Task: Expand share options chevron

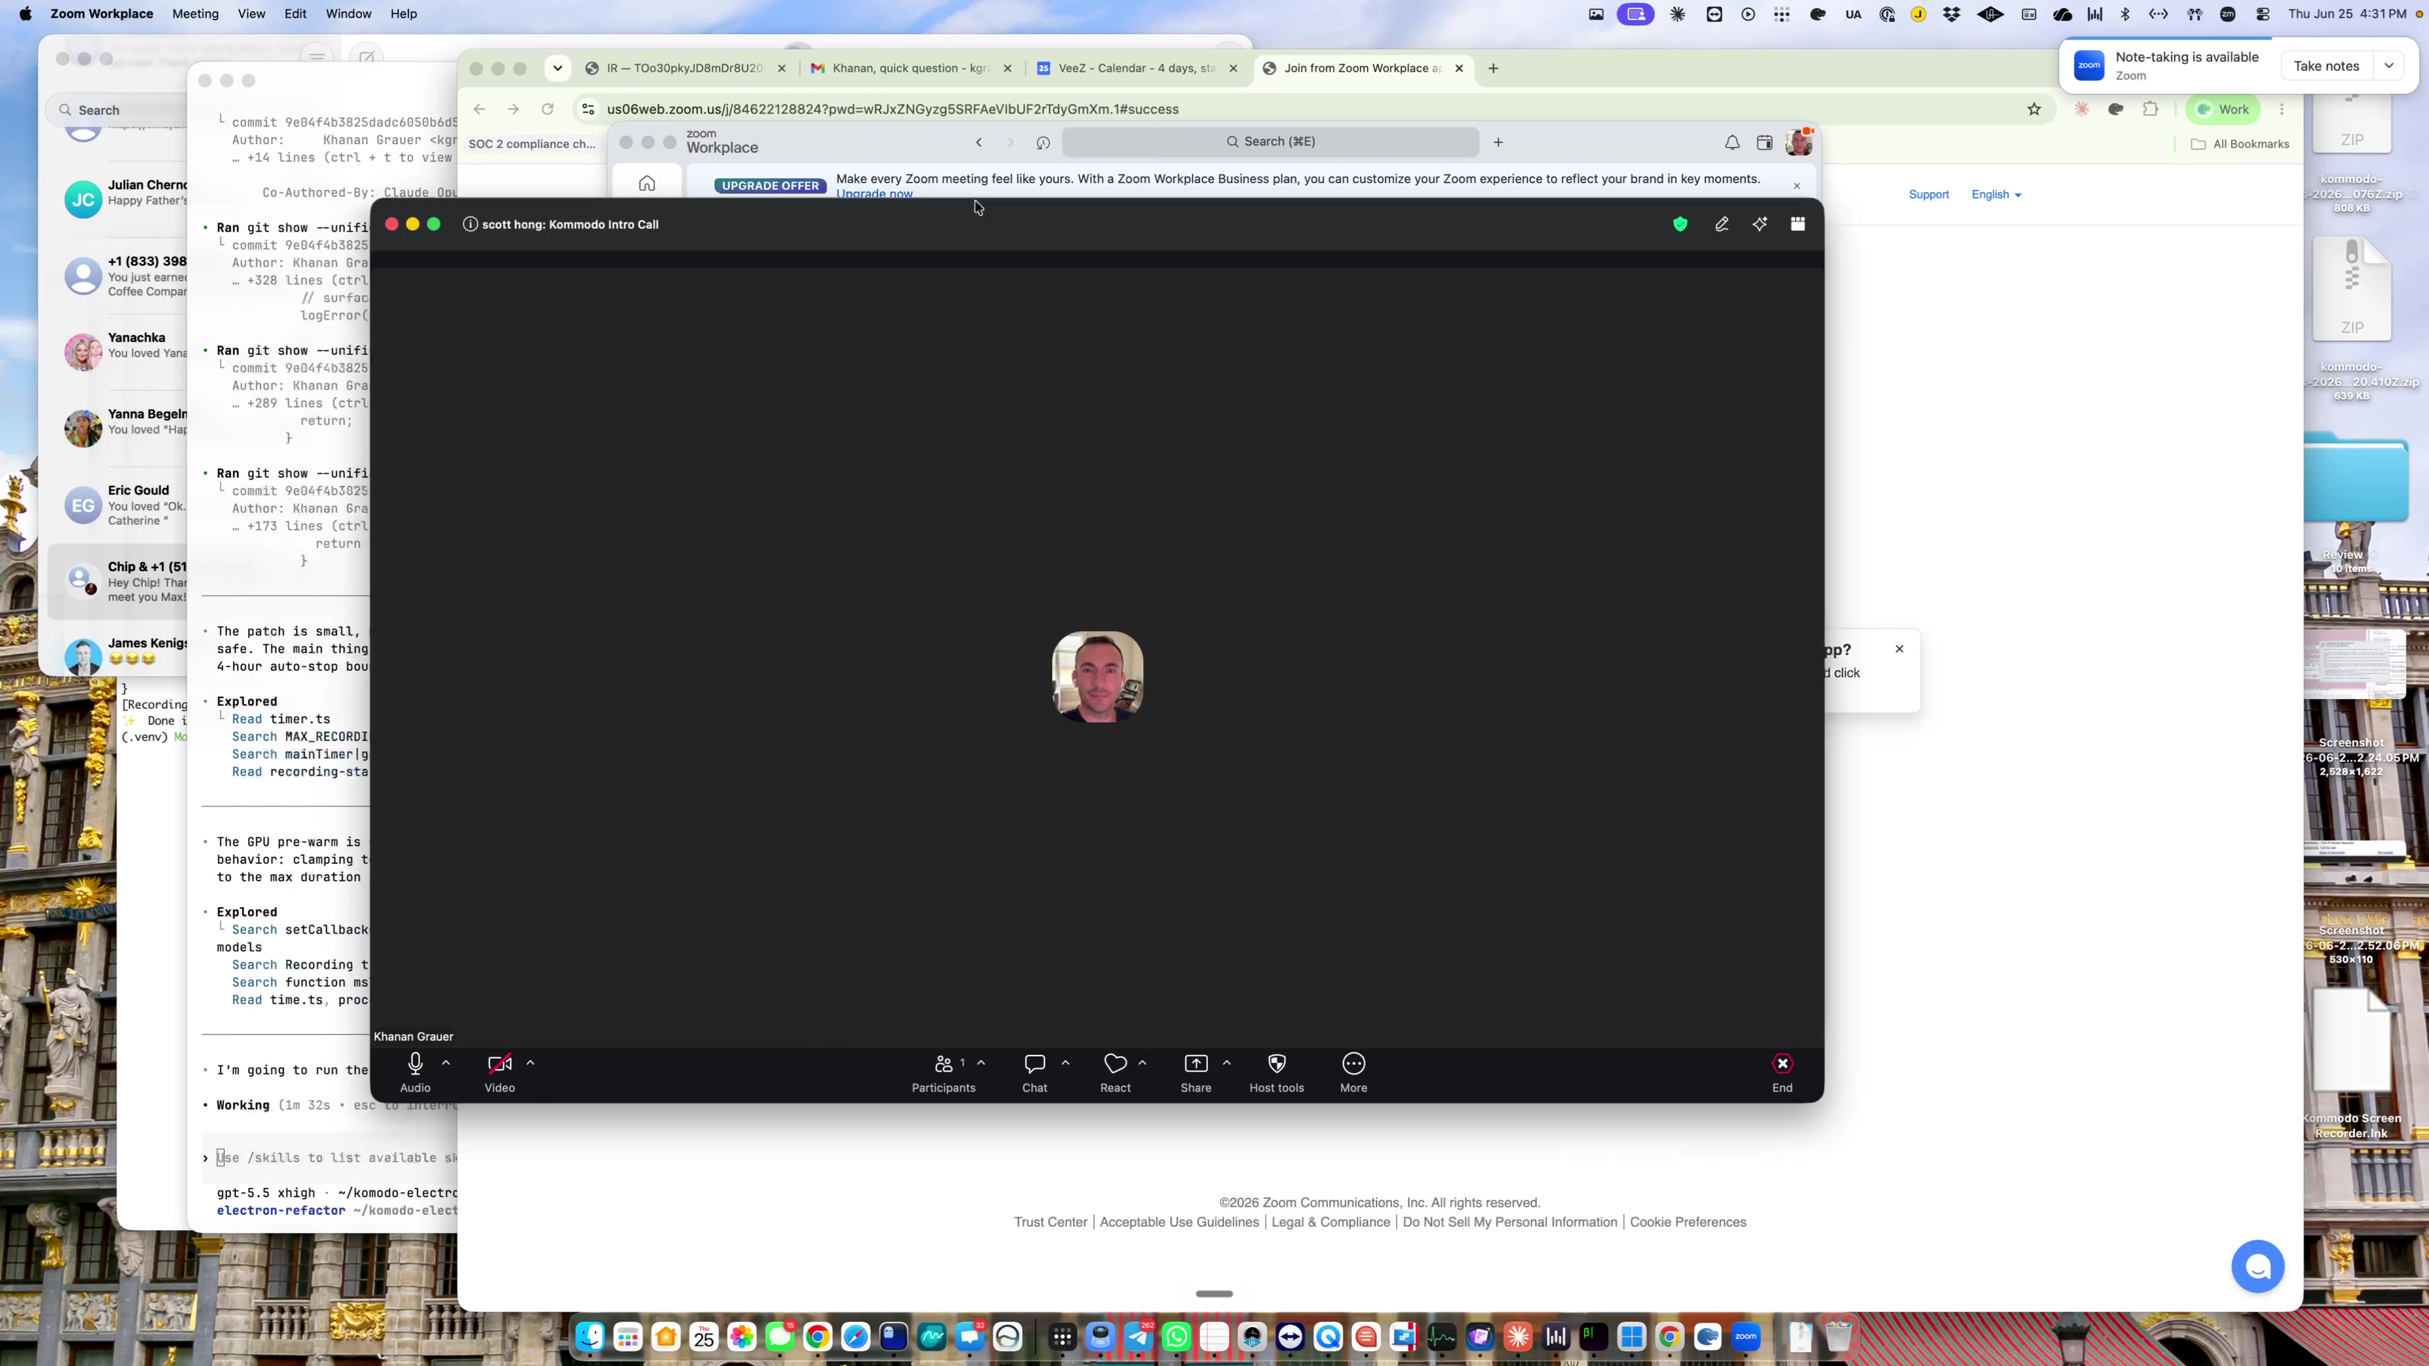Action: (1227, 1062)
